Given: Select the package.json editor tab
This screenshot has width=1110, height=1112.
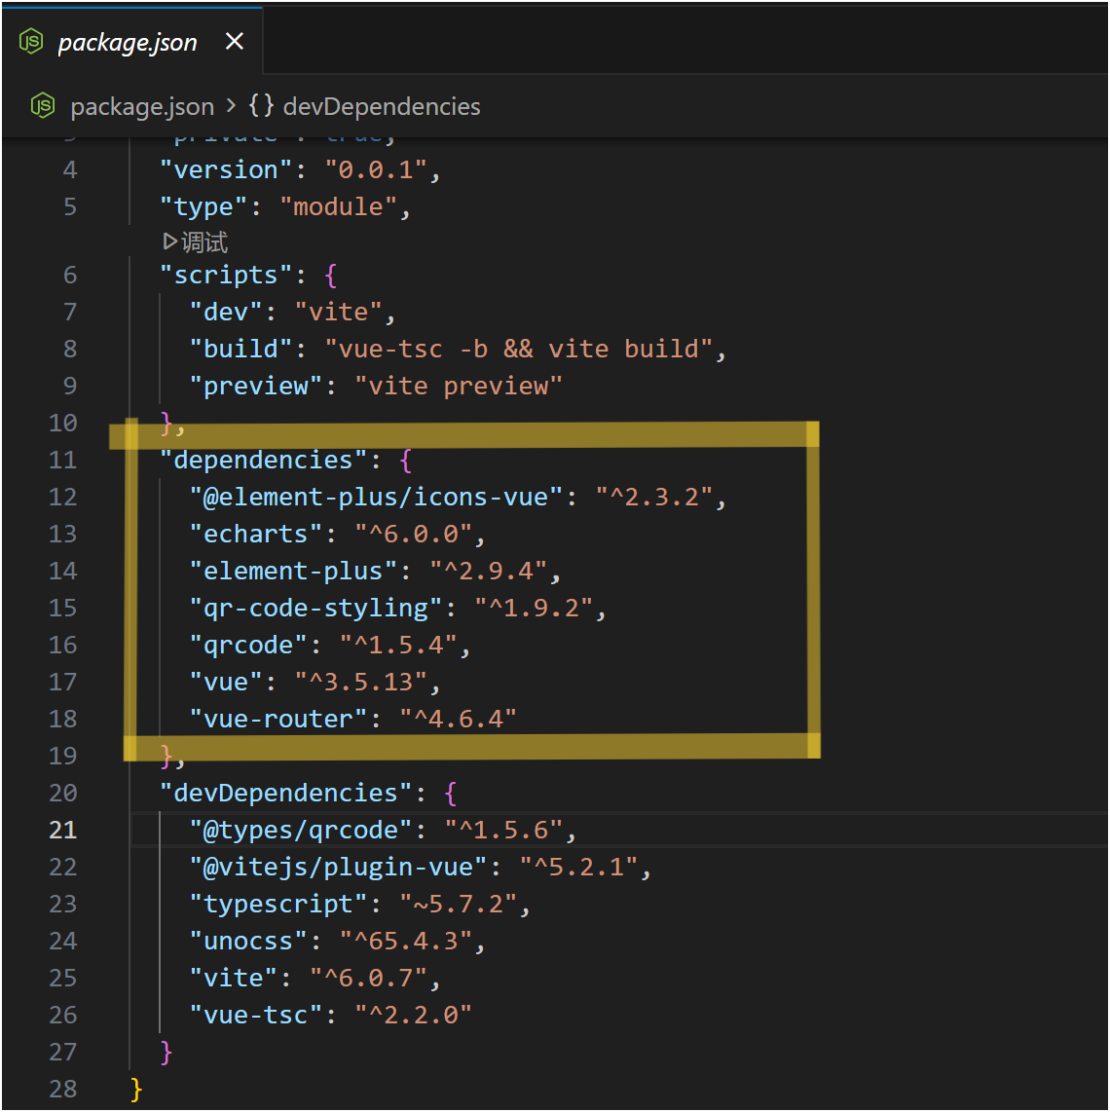Looking at the screenshot, I should tap(131, 41).
